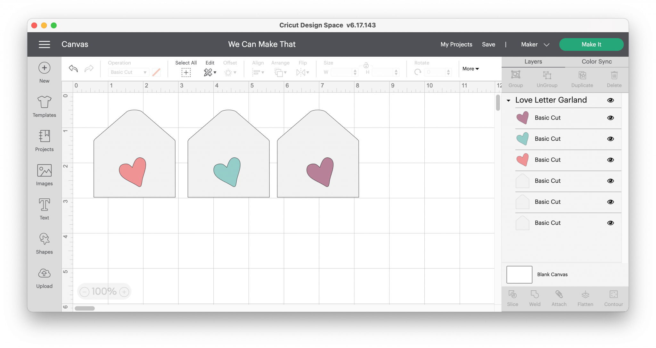
Task: Click the Select All icon
Action: click(186, 72)
